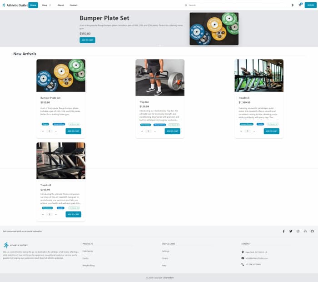Open the GitHub social icon
Image resolution: width=318 pixels, height=282 pixels.
[312, 231]
